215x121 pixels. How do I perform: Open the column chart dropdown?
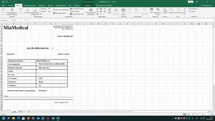pyautogui.click(x=98, y=9)
